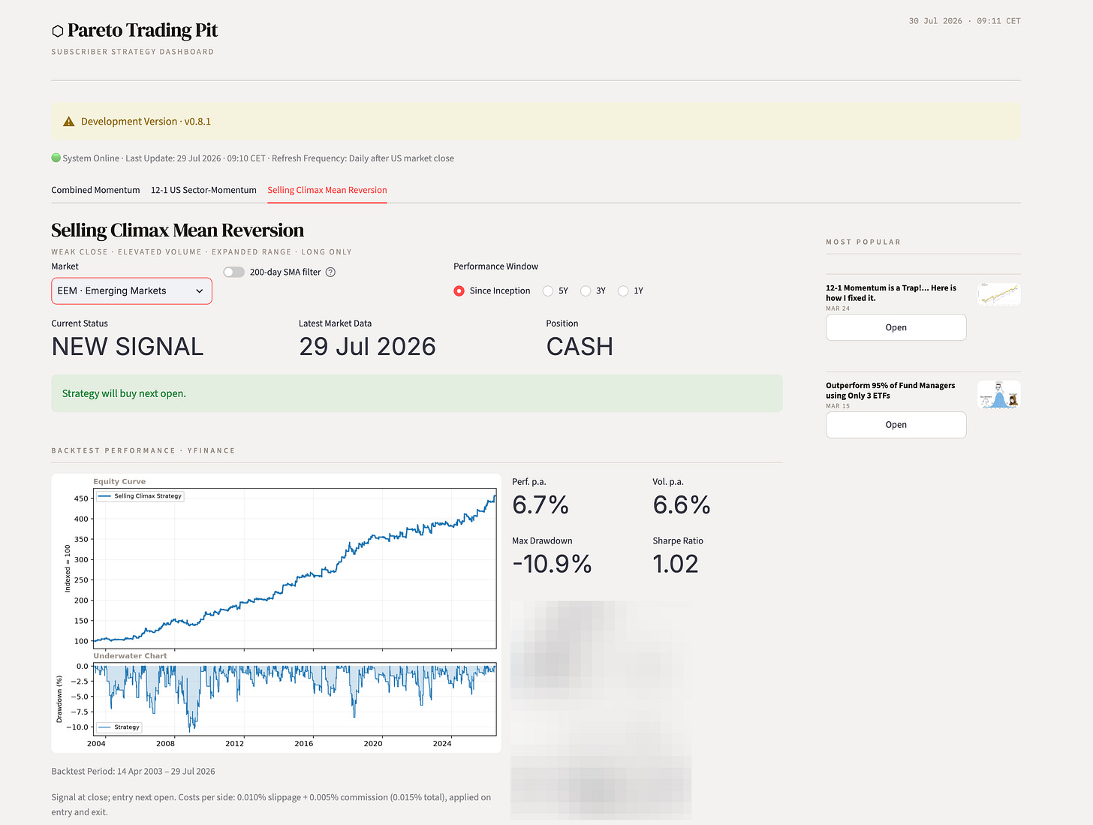Click the warning triangle icon in development banner
Screen dimensions: 1093x825
(69, 122)
